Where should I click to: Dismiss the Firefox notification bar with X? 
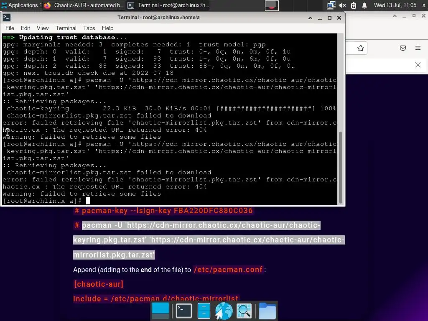pyautogui.click(x=418, y=65)
